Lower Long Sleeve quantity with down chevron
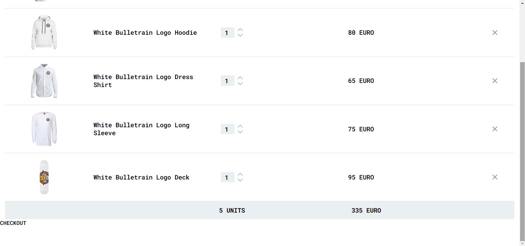 tap(240, 132)
